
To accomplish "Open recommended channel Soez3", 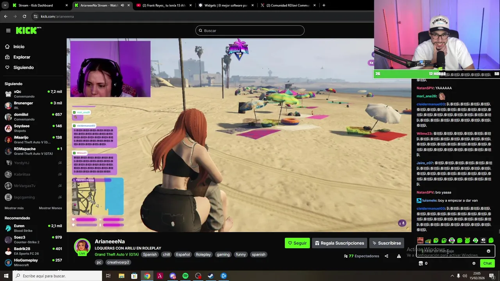I will pyautogui.click(x=33, y=240).
